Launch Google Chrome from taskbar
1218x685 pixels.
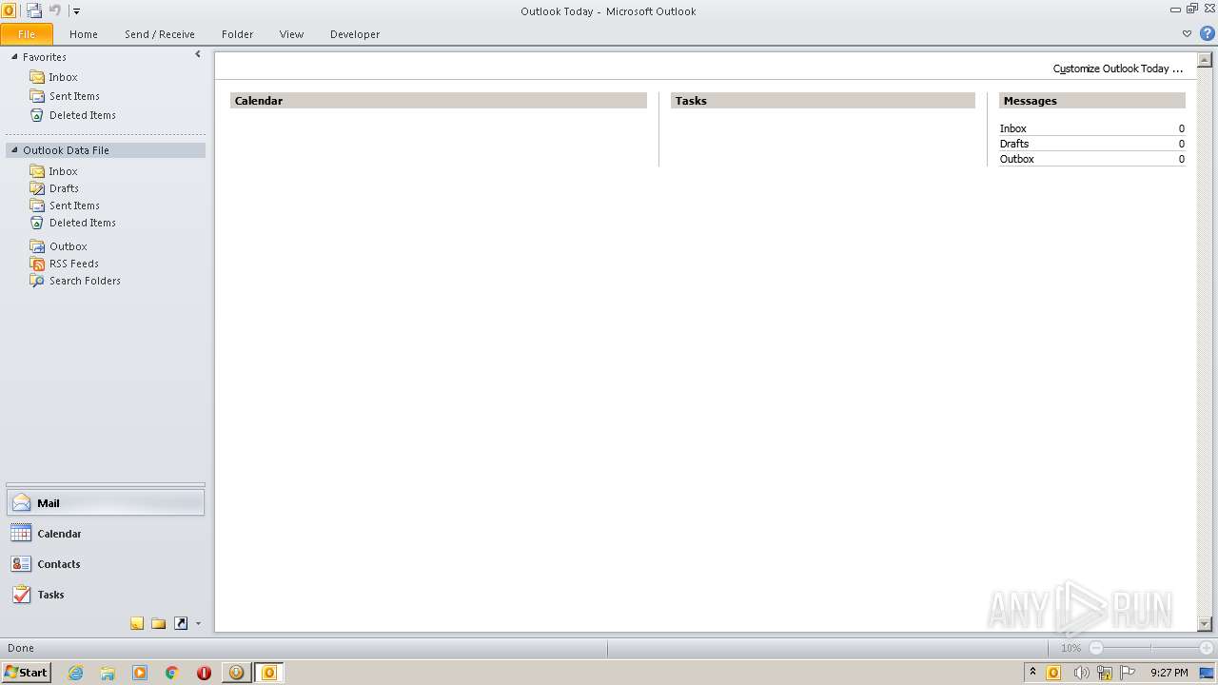point(172,673)
